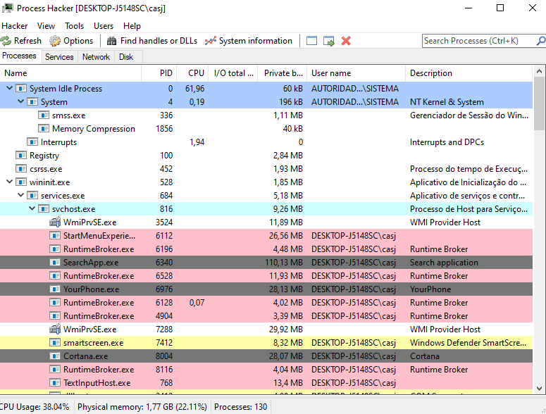The height and width of the screenshot is (414, 546).
Task: Click the find window and thread icon
Action: pos(329,41)
